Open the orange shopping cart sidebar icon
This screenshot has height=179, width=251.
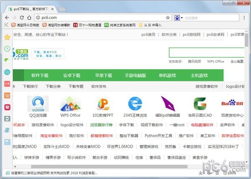pos(7,95)
